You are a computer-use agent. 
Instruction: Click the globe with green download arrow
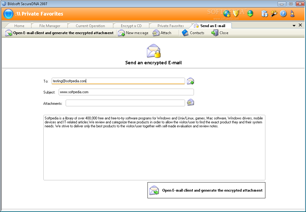pos(250,14)
